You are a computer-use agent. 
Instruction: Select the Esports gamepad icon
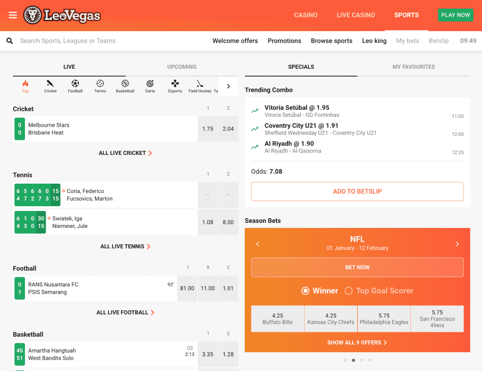point(175,86)
